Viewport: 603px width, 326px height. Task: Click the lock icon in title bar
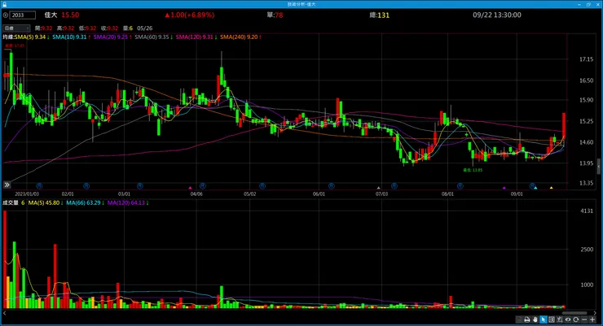point(4,4)
